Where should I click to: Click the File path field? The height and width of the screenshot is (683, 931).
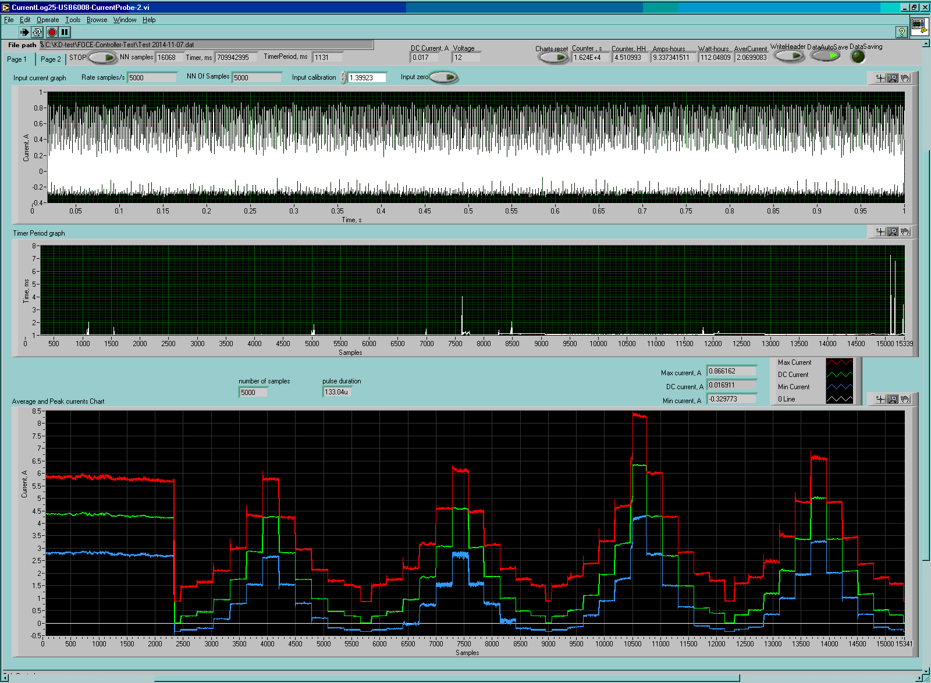(x=209, y=45)
